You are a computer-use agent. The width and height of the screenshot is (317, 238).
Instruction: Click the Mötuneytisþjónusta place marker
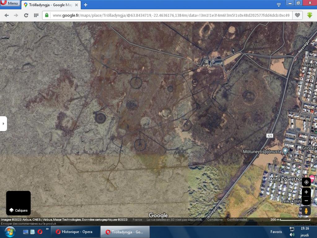[285, 151]
